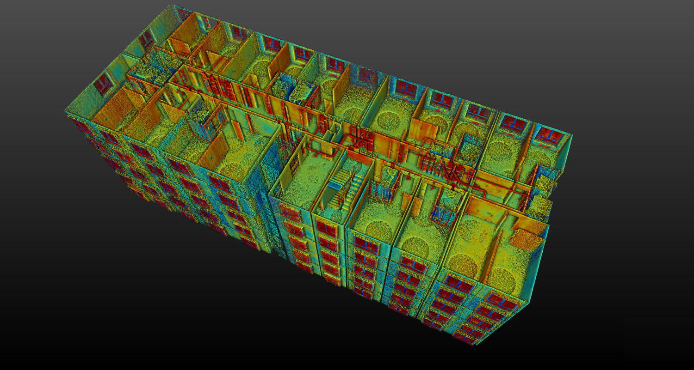Viewport: 694px width, 370px height.
Task: Click empty dark background in the lower-left viewport
Action: click(x=93, y=300)
